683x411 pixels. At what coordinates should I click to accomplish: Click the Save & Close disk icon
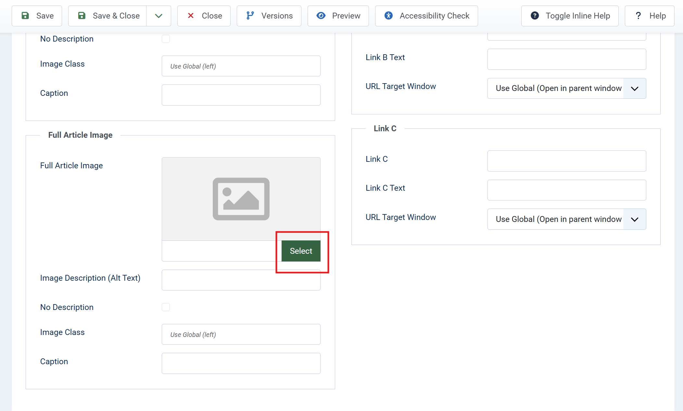pos(82,16)
